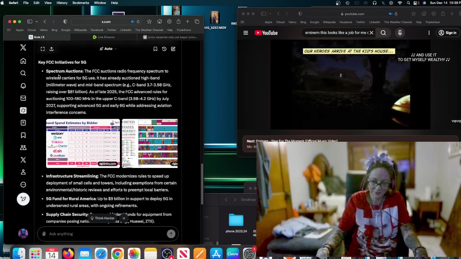Screen dimensions: 461x259
Task: Open Profile icon in X sidebar
Action: tap(23, 172)
